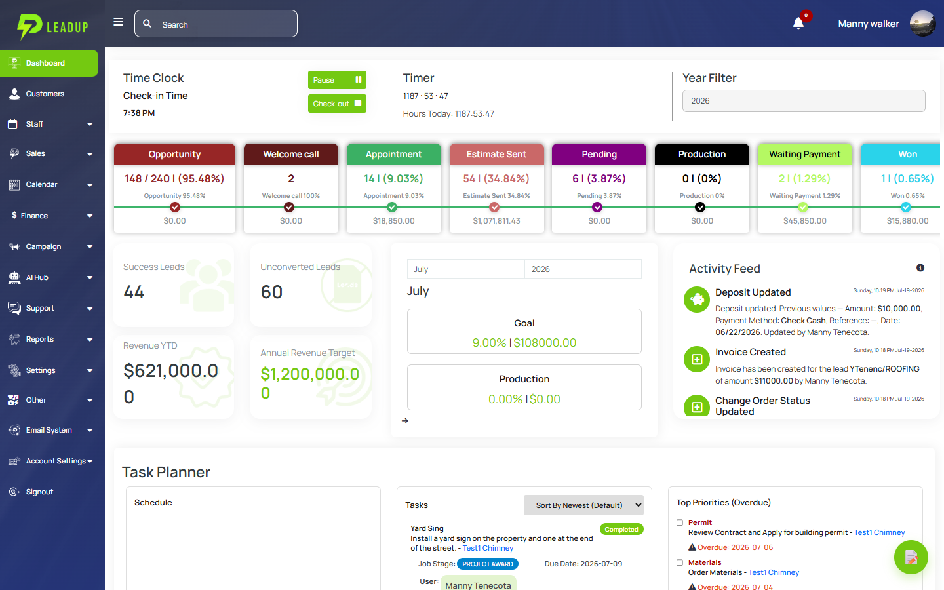Click the Won stage check marker

point(906,207)
